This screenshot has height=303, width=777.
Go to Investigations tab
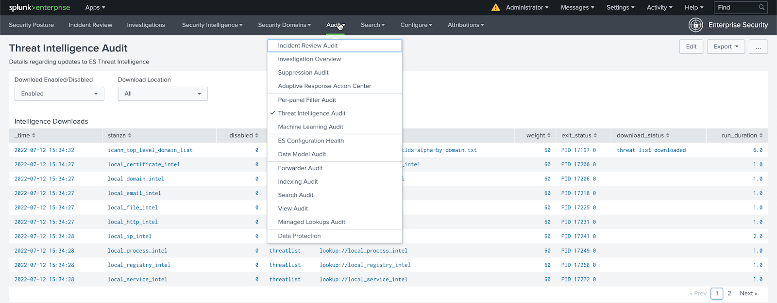click(x=146, y=25)
